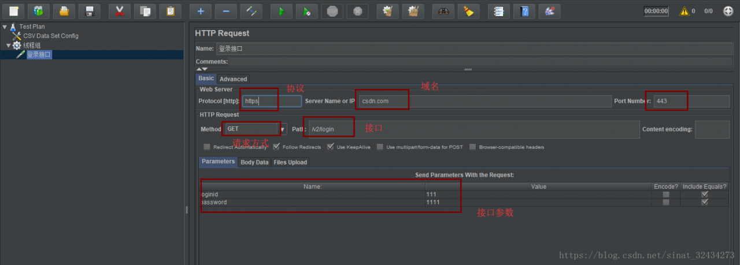Clear all results with double broom icon

coord(413,11)
